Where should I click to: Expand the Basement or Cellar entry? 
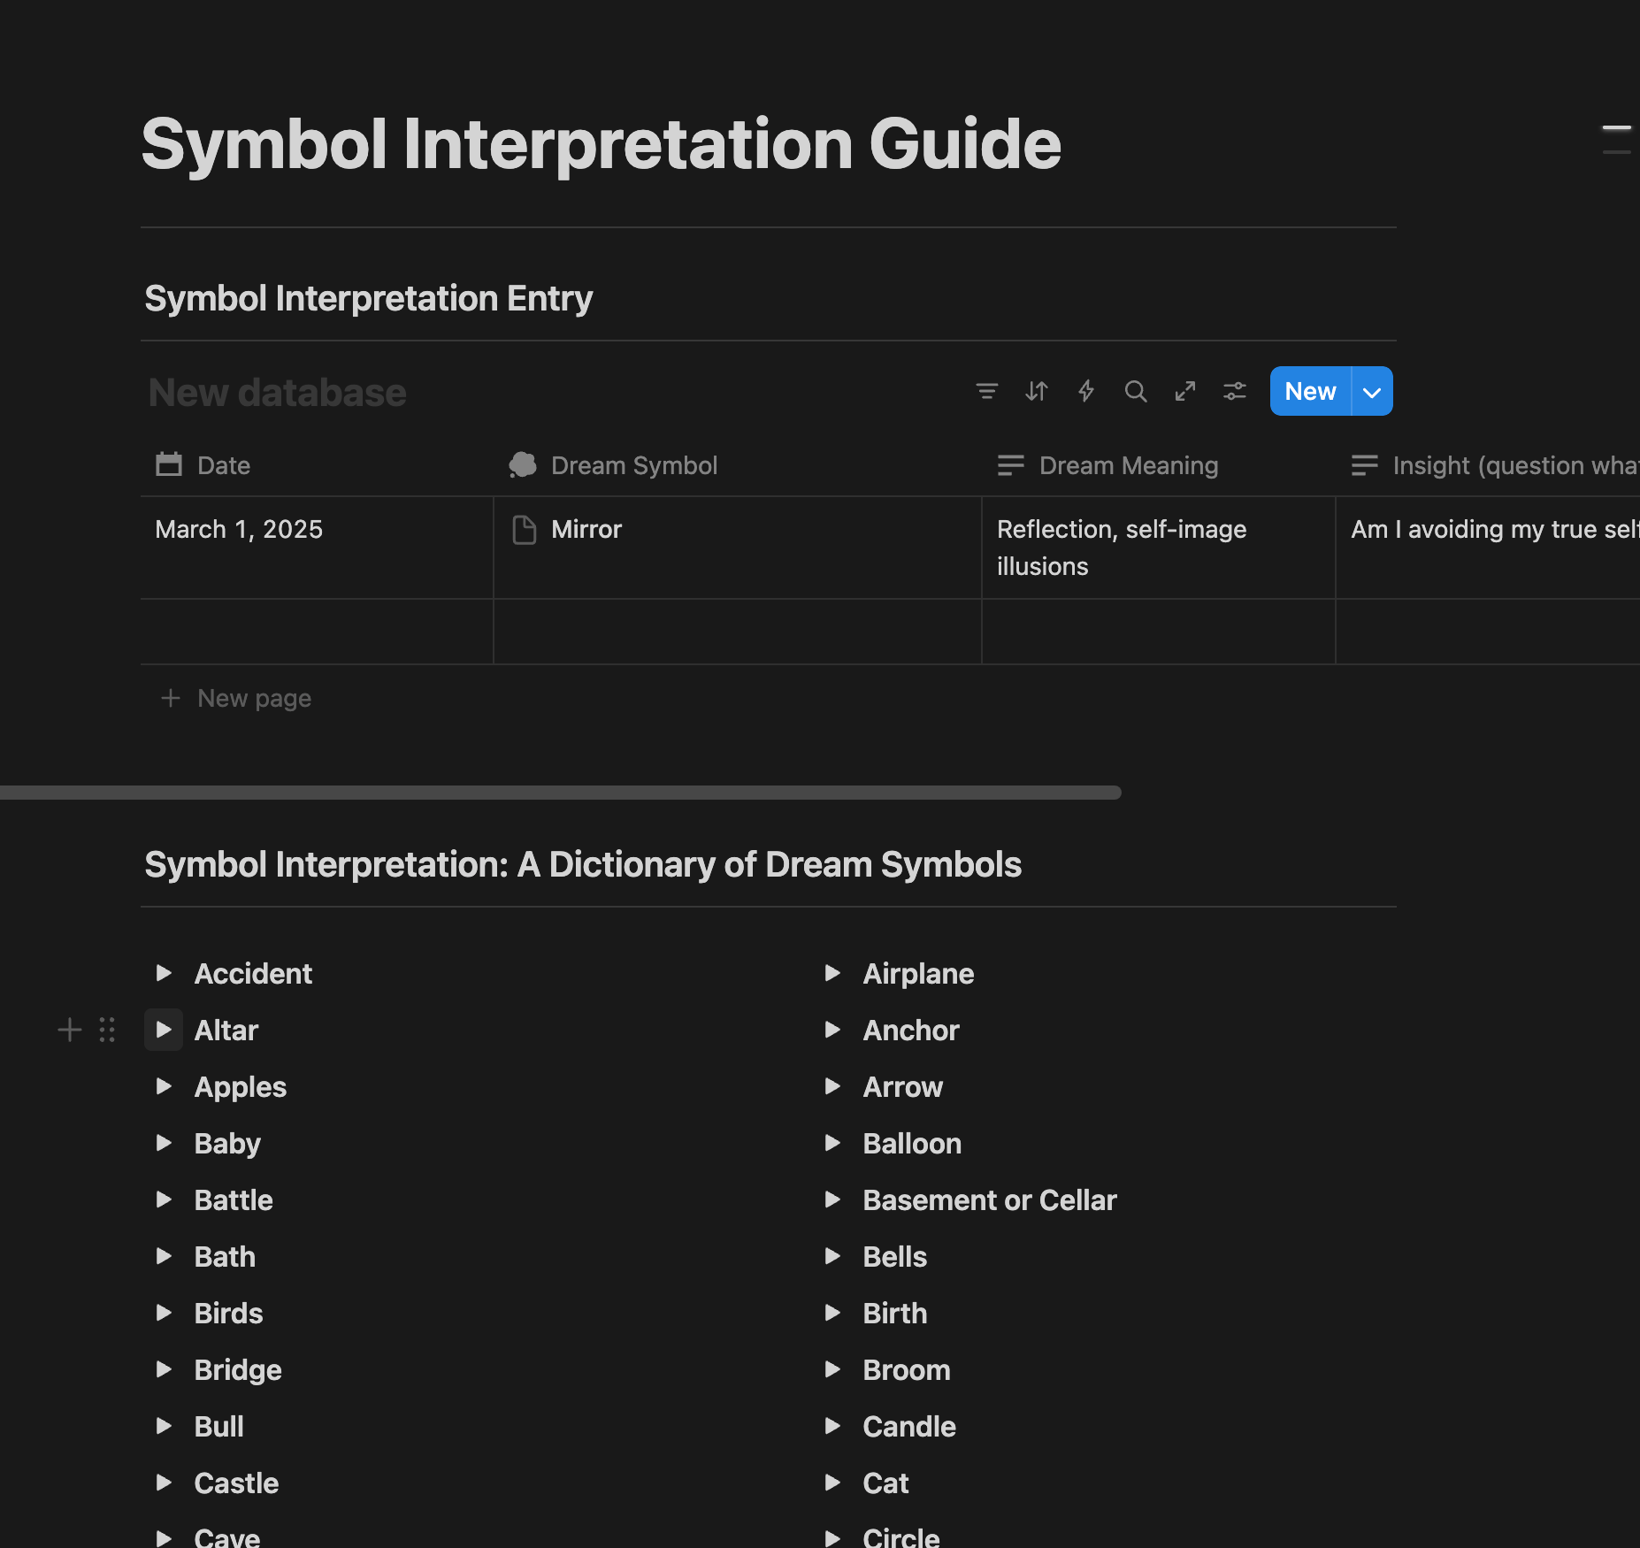pyautogui.click(x=832, y=1199)
